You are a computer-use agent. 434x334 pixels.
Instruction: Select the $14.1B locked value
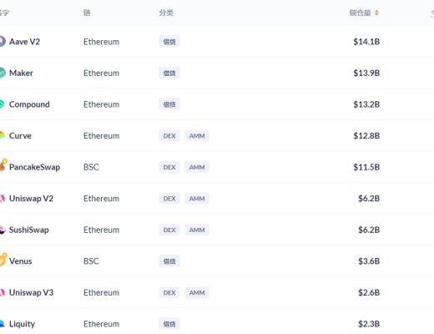coord(366,42)
